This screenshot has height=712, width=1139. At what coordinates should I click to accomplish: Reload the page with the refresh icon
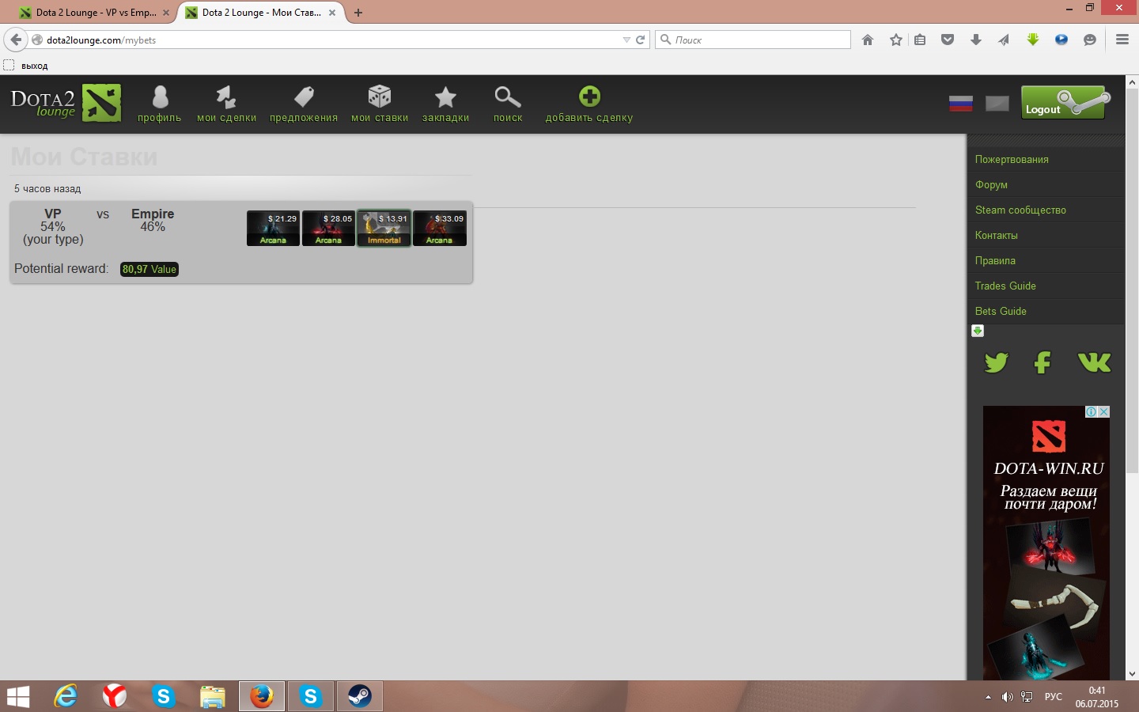[x=641, y=40]
